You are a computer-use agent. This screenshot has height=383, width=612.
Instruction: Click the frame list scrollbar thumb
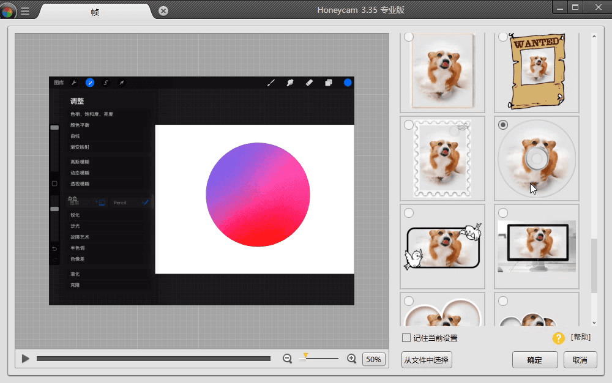coord(594,266)
